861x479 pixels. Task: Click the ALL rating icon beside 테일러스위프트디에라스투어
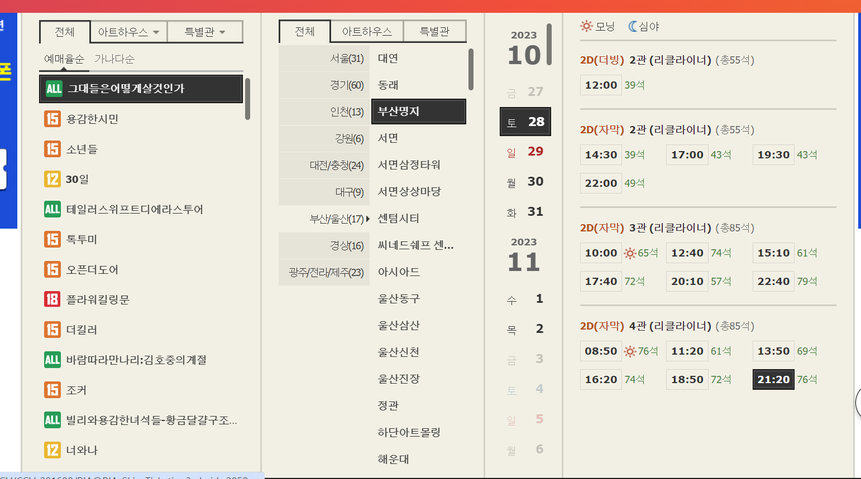[x=52, y=209]
